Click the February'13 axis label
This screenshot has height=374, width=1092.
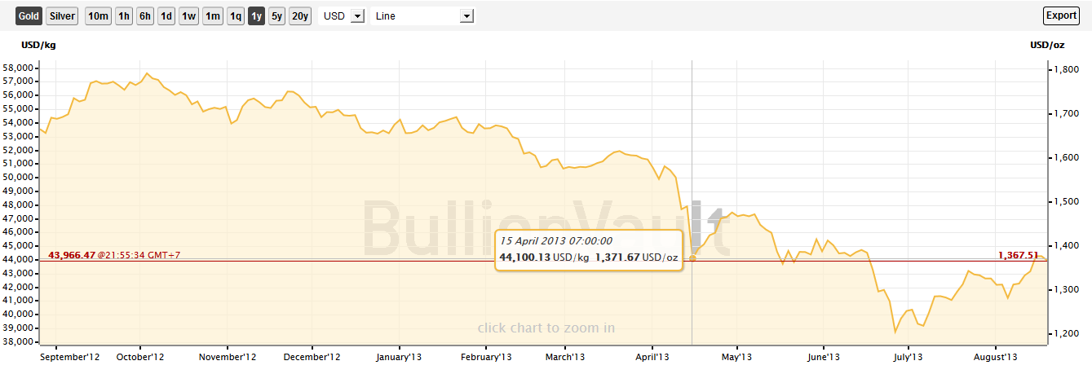tap(485, 357)
